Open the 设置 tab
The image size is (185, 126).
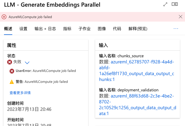(23, 29)
